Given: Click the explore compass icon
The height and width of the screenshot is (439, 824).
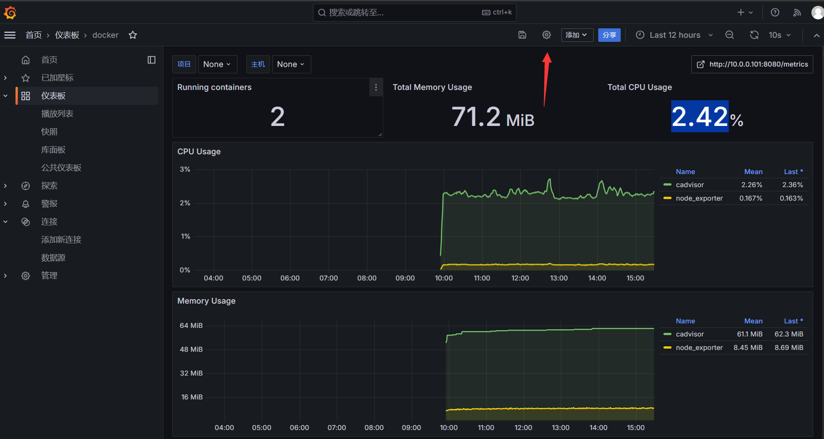Looking at the screenshot, I should (26, 186).
